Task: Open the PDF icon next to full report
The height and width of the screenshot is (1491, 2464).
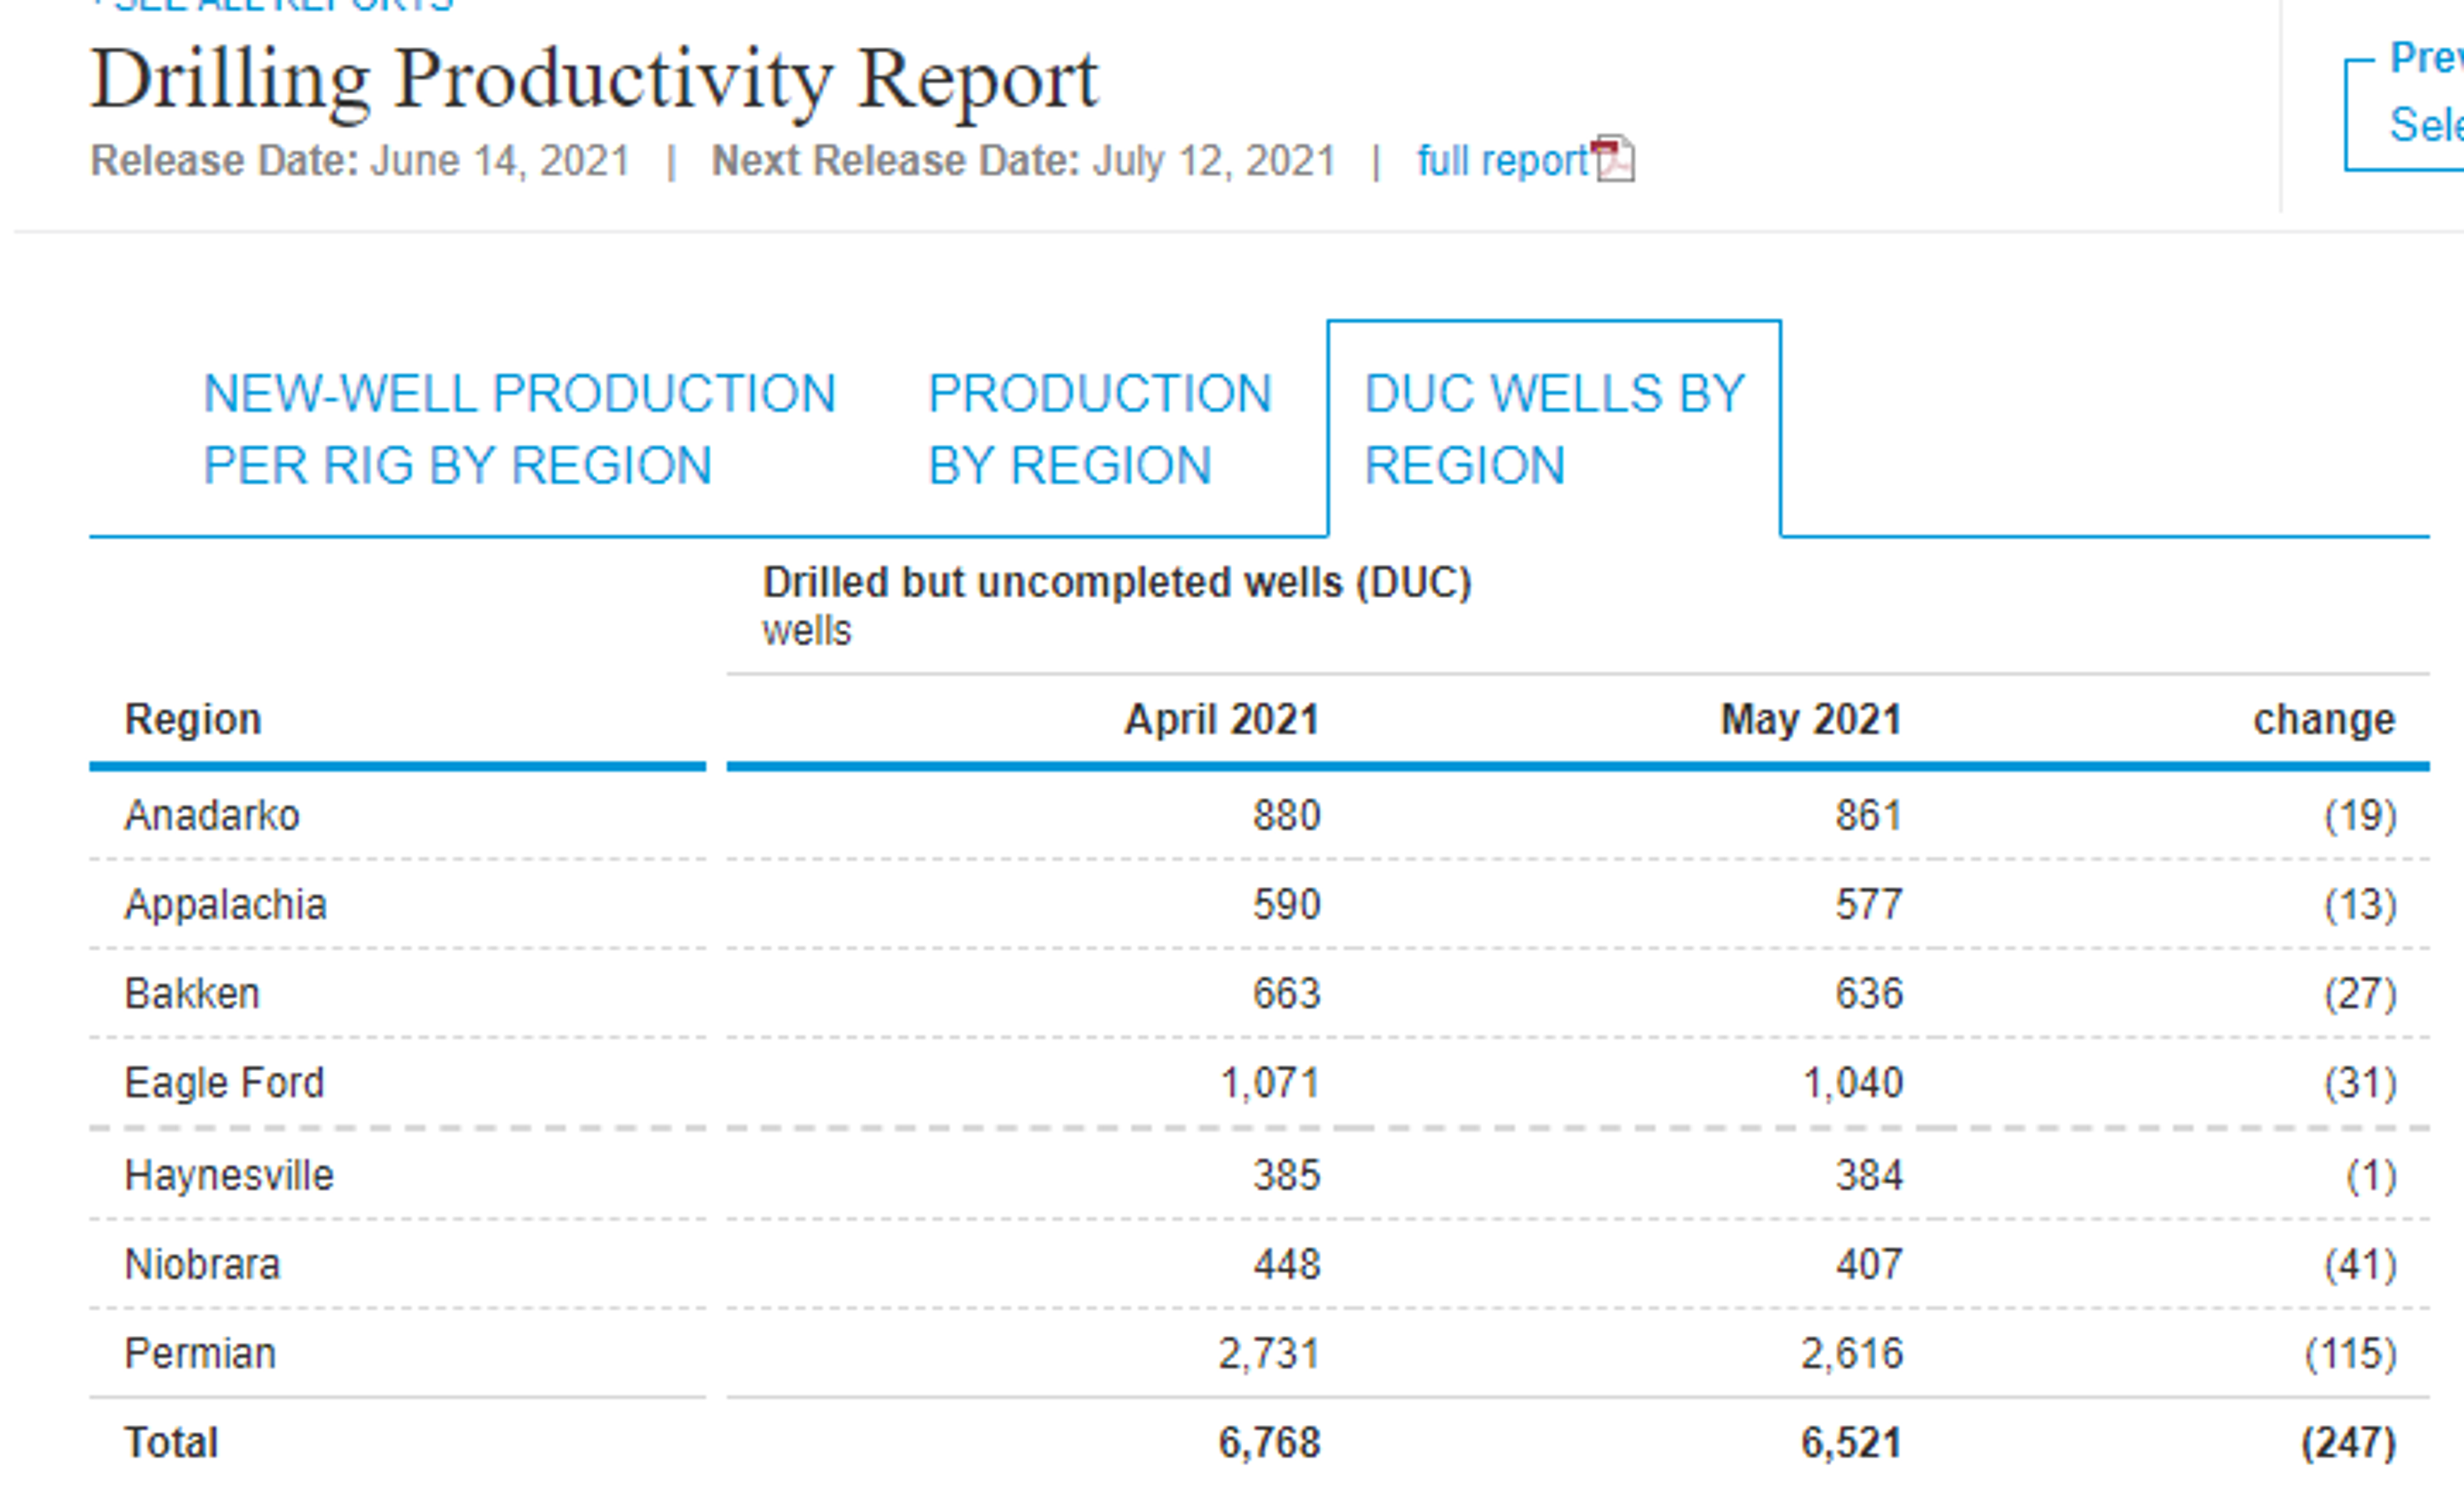Action: (1613, 159)
